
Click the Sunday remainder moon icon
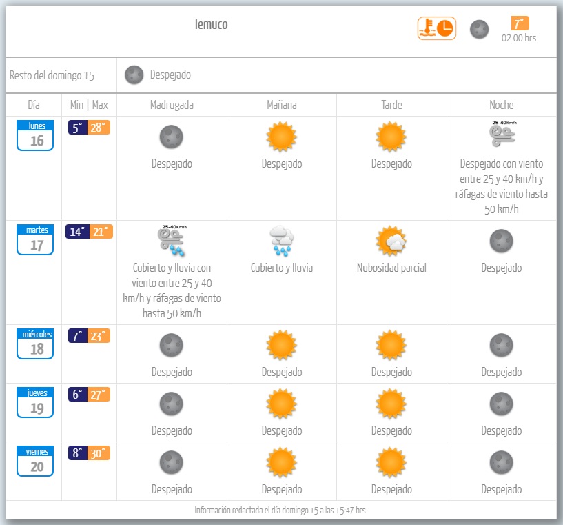pyautogui.click(x=134, y=75)
